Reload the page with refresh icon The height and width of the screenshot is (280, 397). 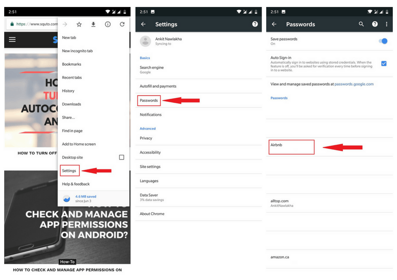coord(122,24)
